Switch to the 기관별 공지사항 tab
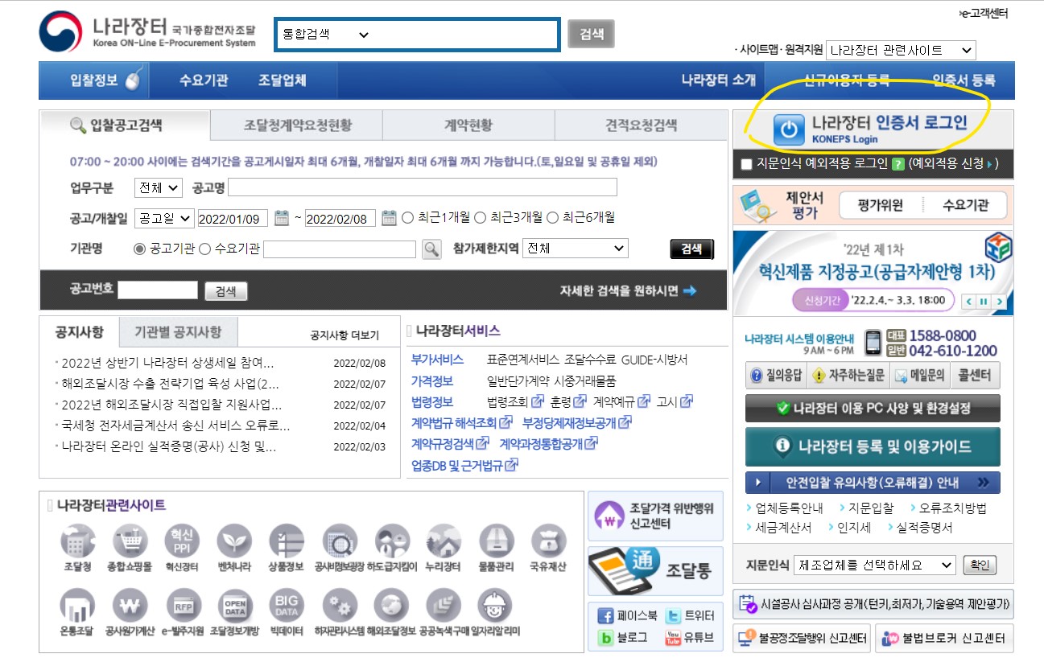Screen dimensions: 1044x658 click(178, 331)
